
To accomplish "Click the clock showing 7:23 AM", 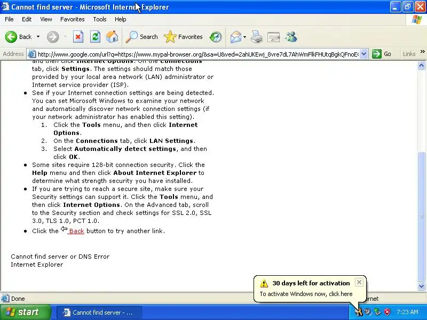I will (407, 312).
